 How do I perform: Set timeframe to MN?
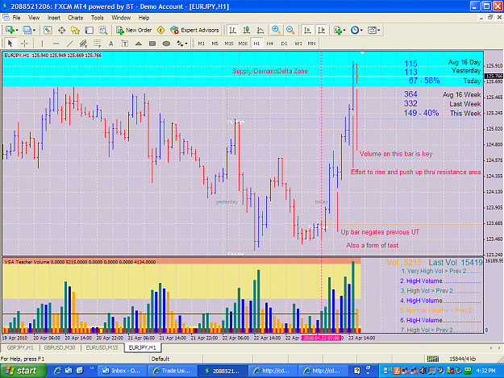click(x=311, y=44)
